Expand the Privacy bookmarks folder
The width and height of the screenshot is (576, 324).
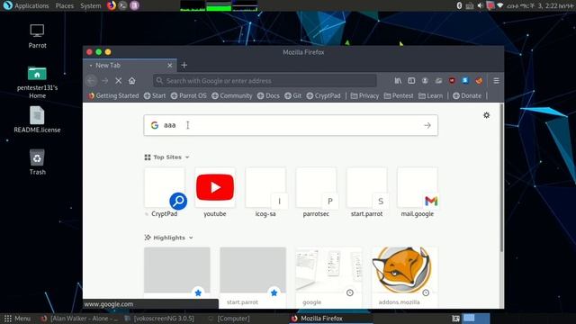click(x=364, y=96)
